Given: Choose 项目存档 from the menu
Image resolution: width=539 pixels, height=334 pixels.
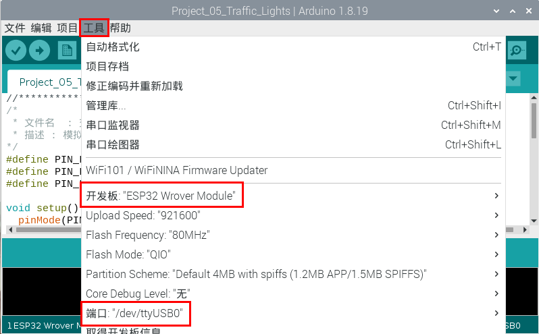Looking at the screenshot, I should pyautogui.click(x=107, y=67).
